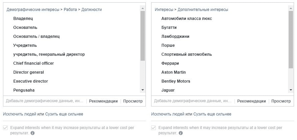Click left demographic data input field
This screenshot has height=140, width=297.
45,101
